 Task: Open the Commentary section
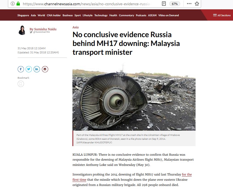tap(126, 15)
